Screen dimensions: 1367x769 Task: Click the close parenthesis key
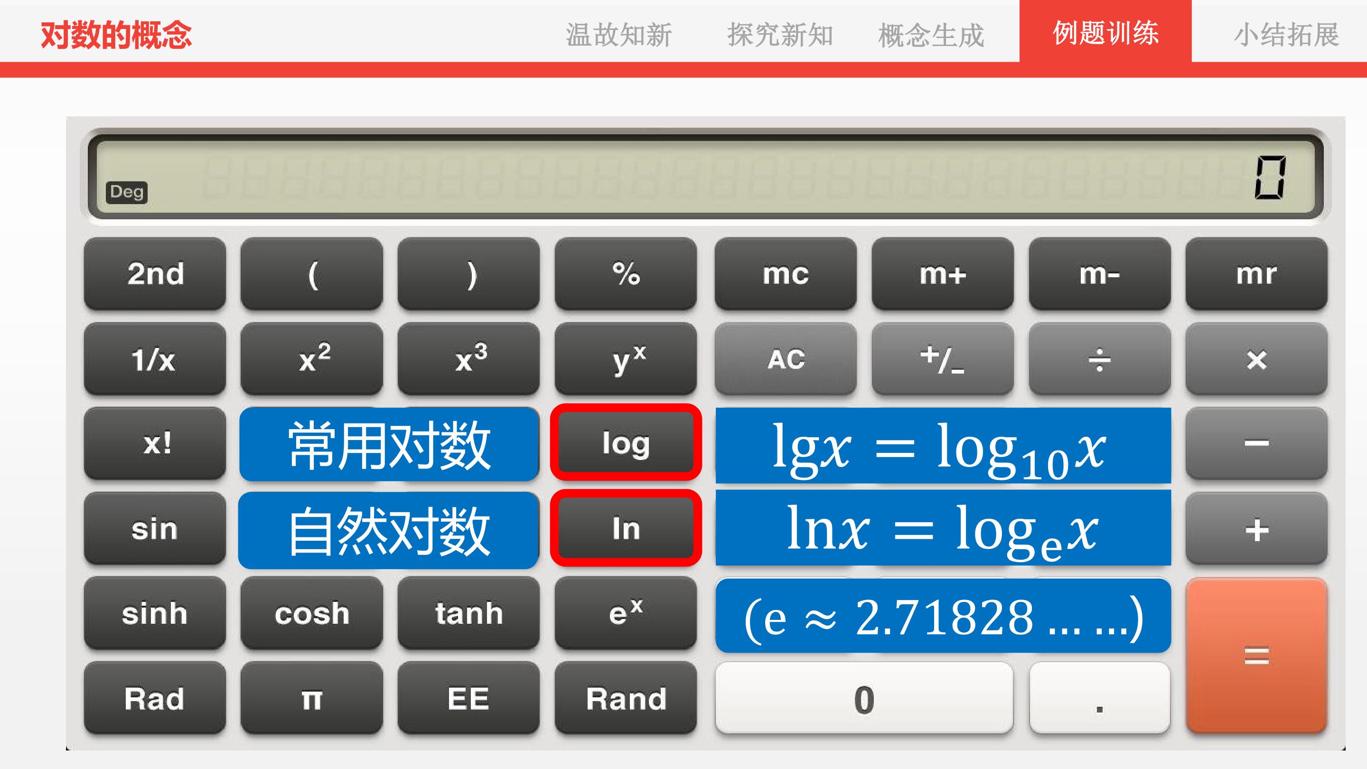pos(469,274)
